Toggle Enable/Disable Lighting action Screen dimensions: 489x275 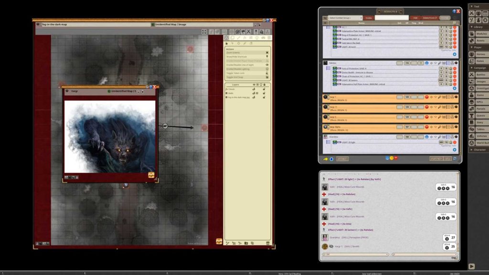pos(247,69)
